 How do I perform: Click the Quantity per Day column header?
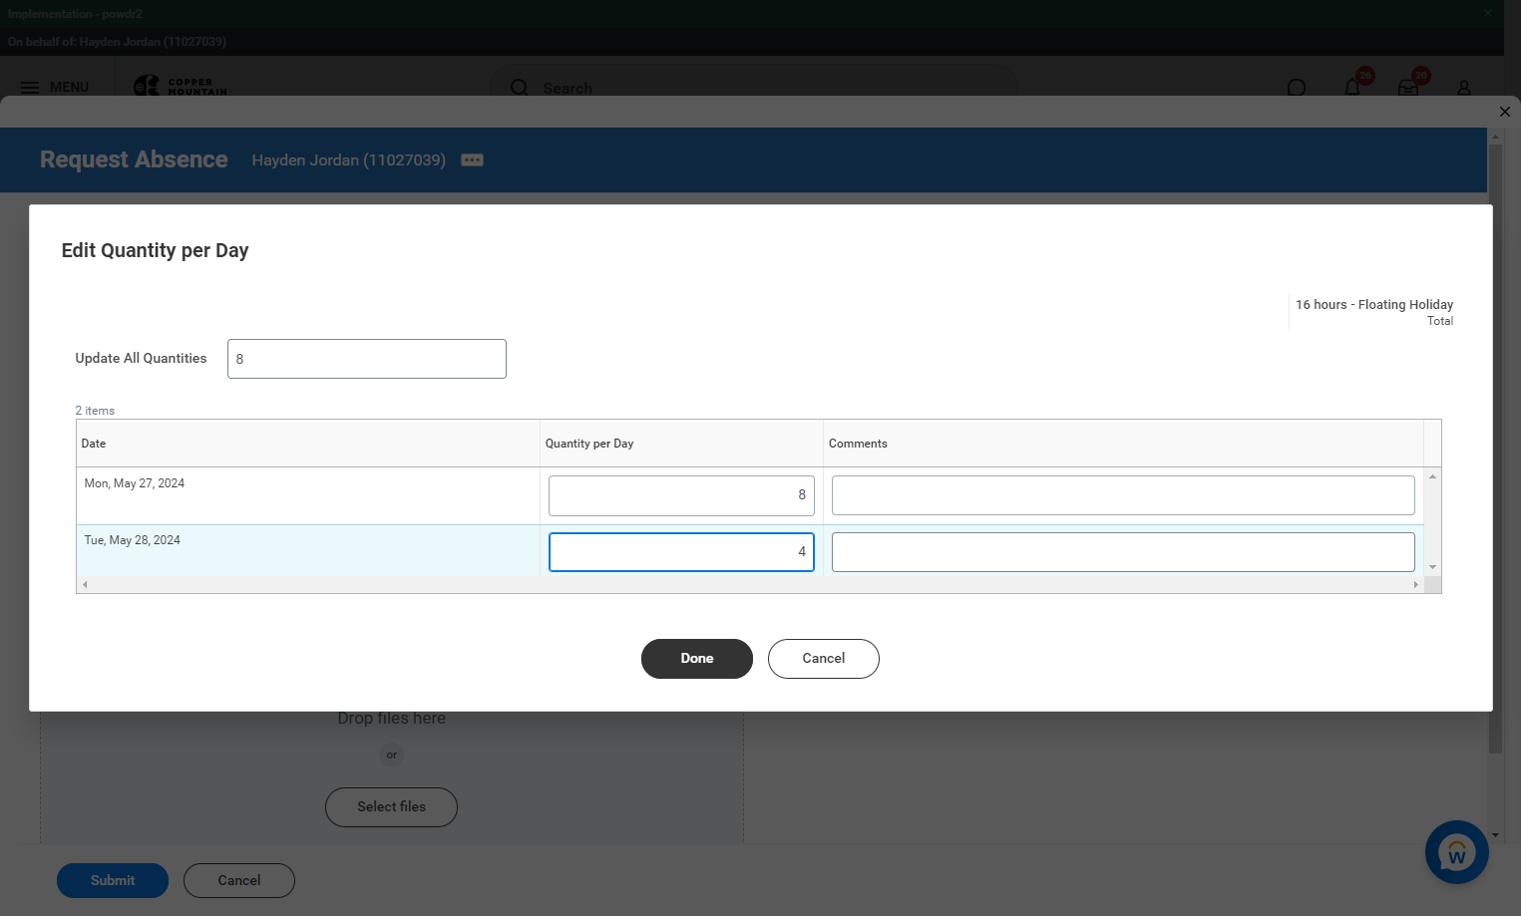pos(681,444)
